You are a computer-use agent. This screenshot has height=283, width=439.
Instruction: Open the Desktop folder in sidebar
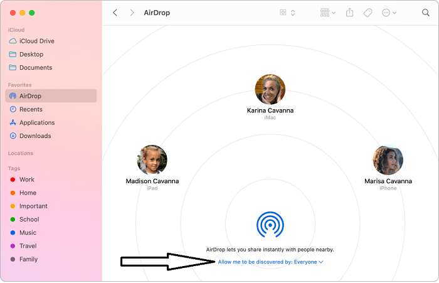(51, 54)
